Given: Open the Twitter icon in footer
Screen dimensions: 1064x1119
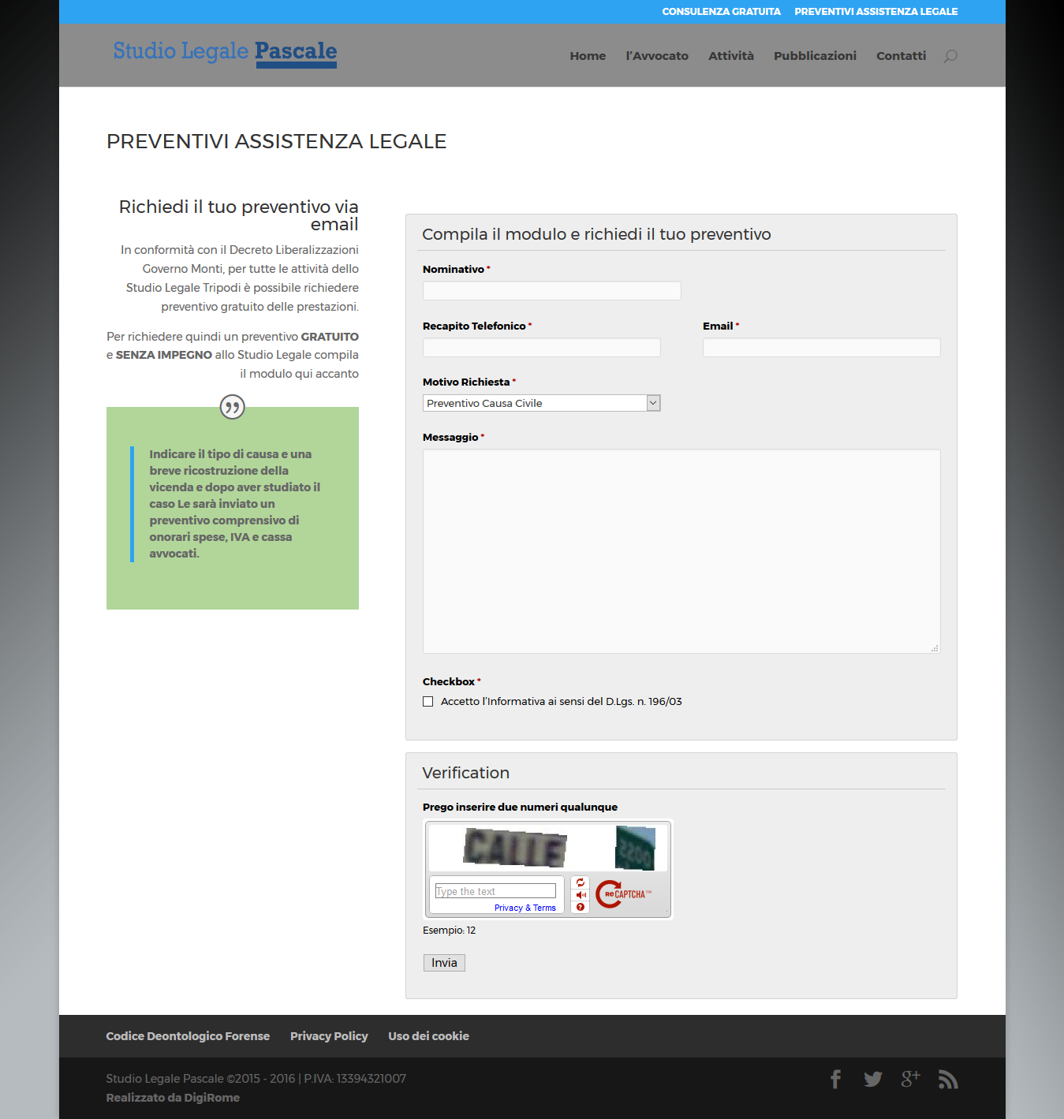Looking at the screenshot, I should point(873,1079).
